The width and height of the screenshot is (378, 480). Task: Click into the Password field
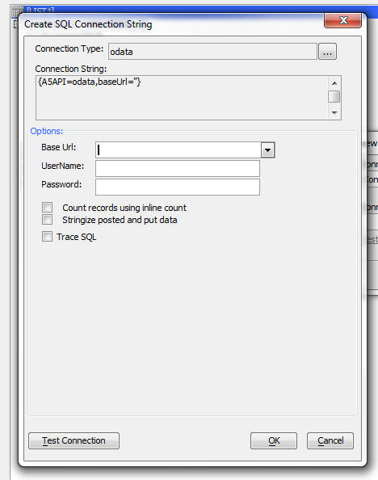tap(178, 187)
